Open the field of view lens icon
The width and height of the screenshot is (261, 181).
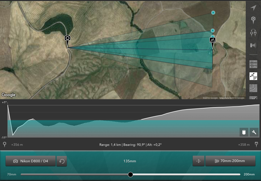coord(253,45)
